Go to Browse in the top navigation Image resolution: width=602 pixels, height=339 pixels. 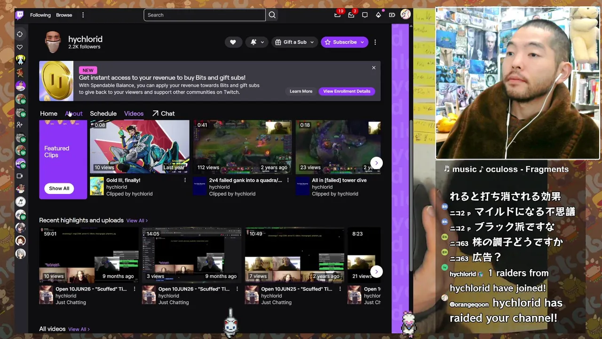[x=64, y=15]
